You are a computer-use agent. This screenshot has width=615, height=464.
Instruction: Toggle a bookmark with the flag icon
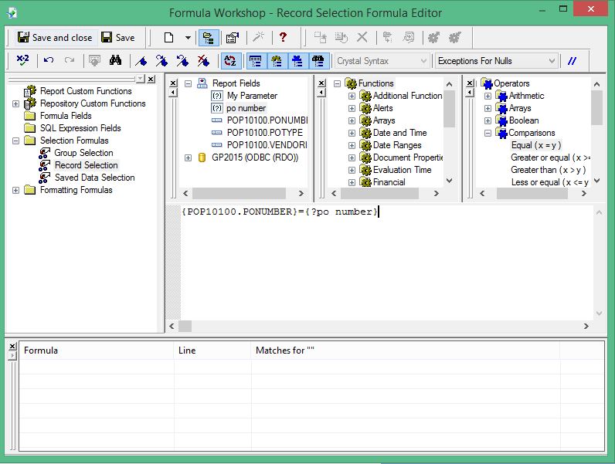point(141,61)
